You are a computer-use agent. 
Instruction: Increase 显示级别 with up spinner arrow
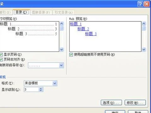click(41, 89)
